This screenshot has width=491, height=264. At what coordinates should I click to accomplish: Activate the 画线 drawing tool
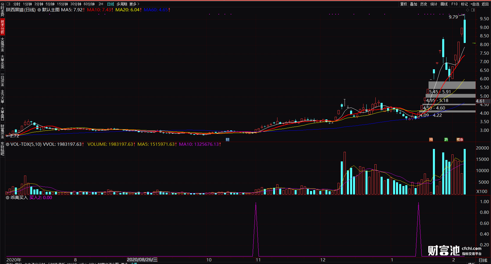click(x=444, y=4)
